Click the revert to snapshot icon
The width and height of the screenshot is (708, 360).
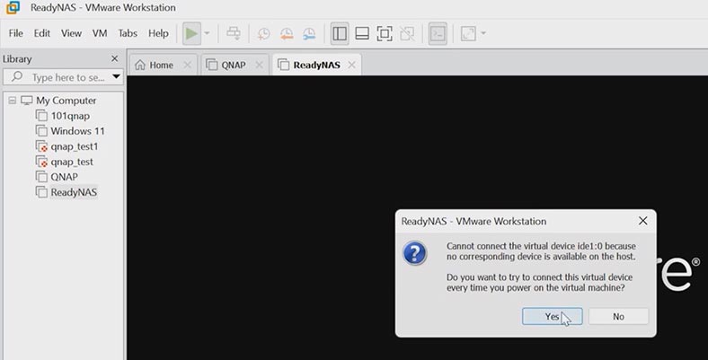point(287,33)
